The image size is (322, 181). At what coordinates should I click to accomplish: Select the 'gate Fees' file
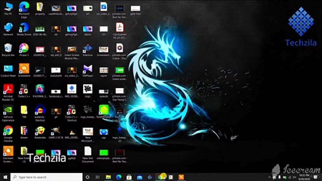(136, 10)
